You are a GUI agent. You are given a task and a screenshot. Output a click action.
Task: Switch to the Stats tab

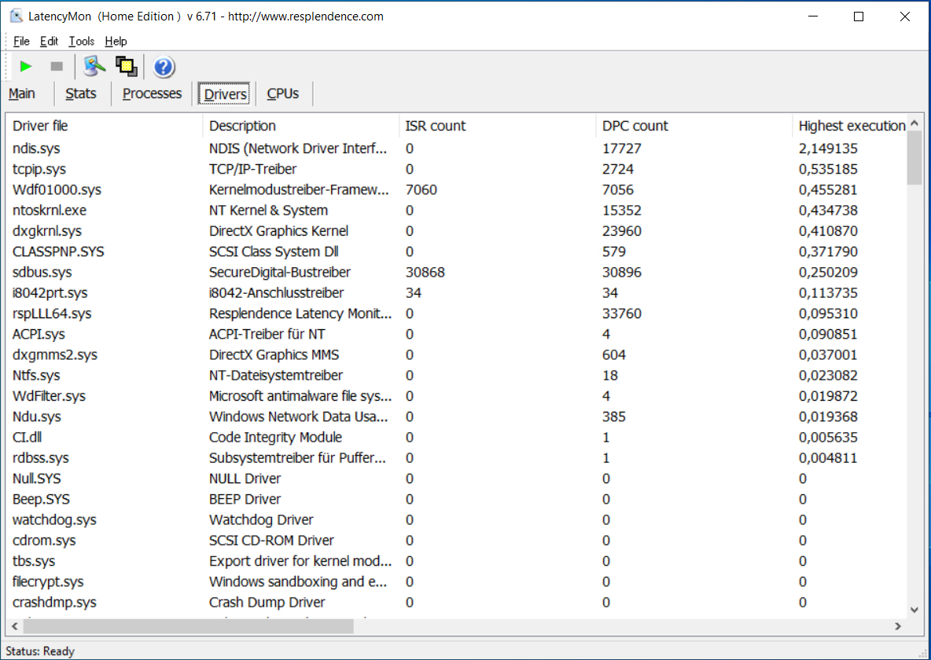81,93
